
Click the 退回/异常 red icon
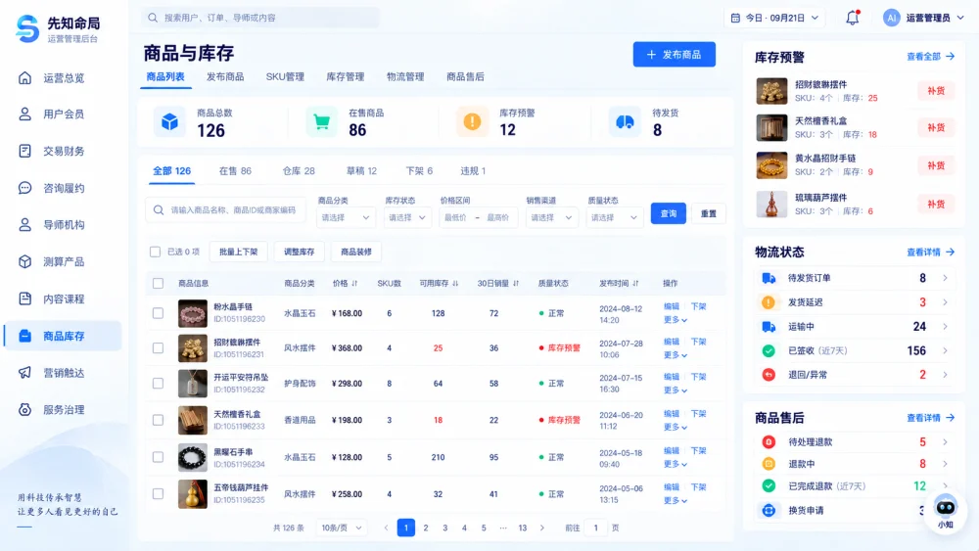pyautogui.click(x=769, y=375)
